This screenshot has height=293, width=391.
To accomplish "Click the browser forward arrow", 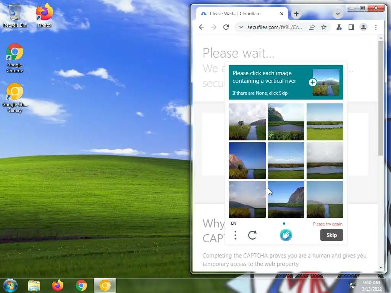I will [214, 27].
